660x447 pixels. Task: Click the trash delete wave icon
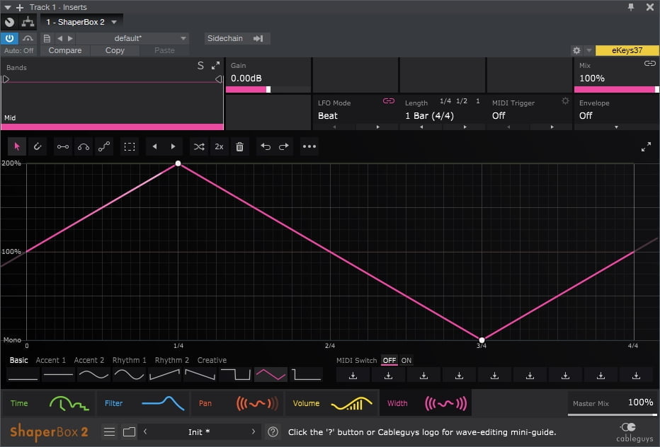click(x=239, y=146)
